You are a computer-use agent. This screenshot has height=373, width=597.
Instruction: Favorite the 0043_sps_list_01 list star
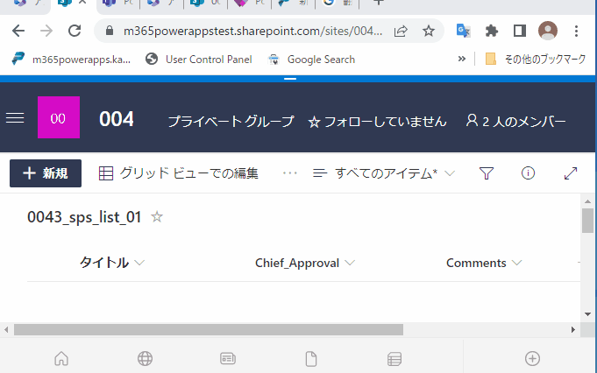pyautogui.click(x=157, y=217)
